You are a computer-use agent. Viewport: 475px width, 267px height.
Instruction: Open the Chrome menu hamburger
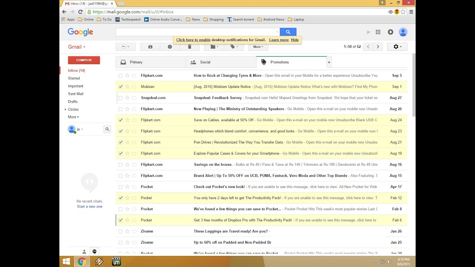pyautogui.click(x=411, y=12)
